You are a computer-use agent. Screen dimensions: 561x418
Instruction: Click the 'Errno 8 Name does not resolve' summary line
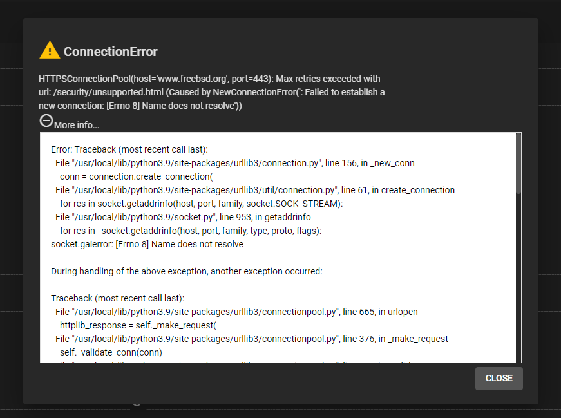(140, 106)
